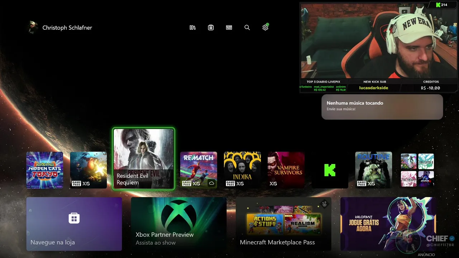The height and width of the screenshot is (258, 459).
Task: Click the dice icon on Minecraft card
Action: click(324, 204)
